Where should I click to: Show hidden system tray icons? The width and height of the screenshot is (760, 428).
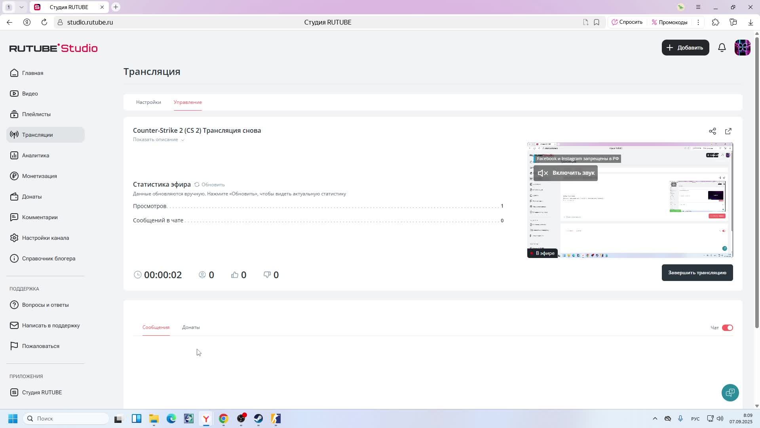pyautogui.click(x=655, y=419)
